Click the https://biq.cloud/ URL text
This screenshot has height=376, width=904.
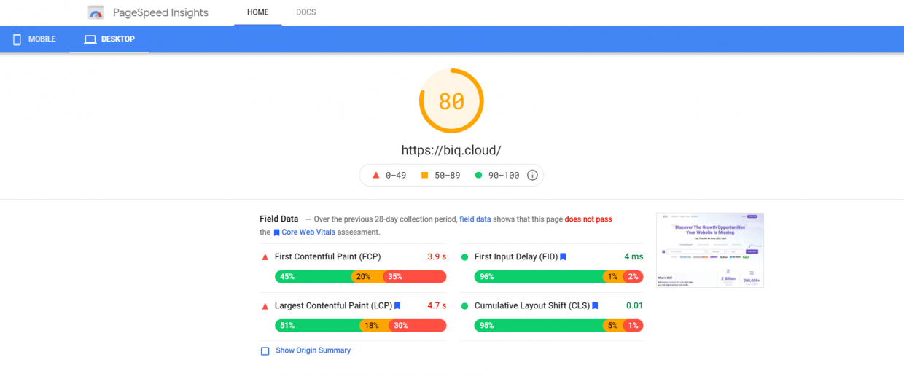[x=451, y=151]
